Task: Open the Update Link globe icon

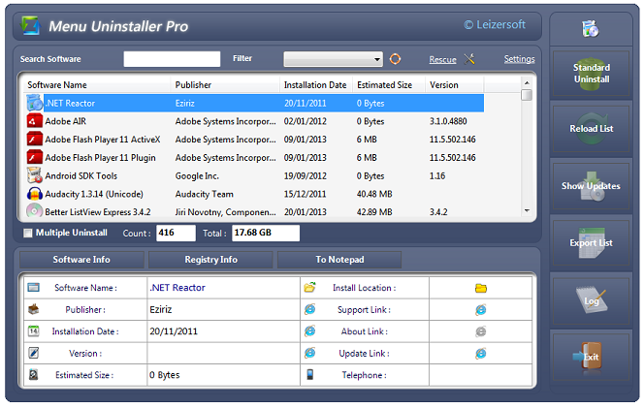Action: click(x=480, y=354)
